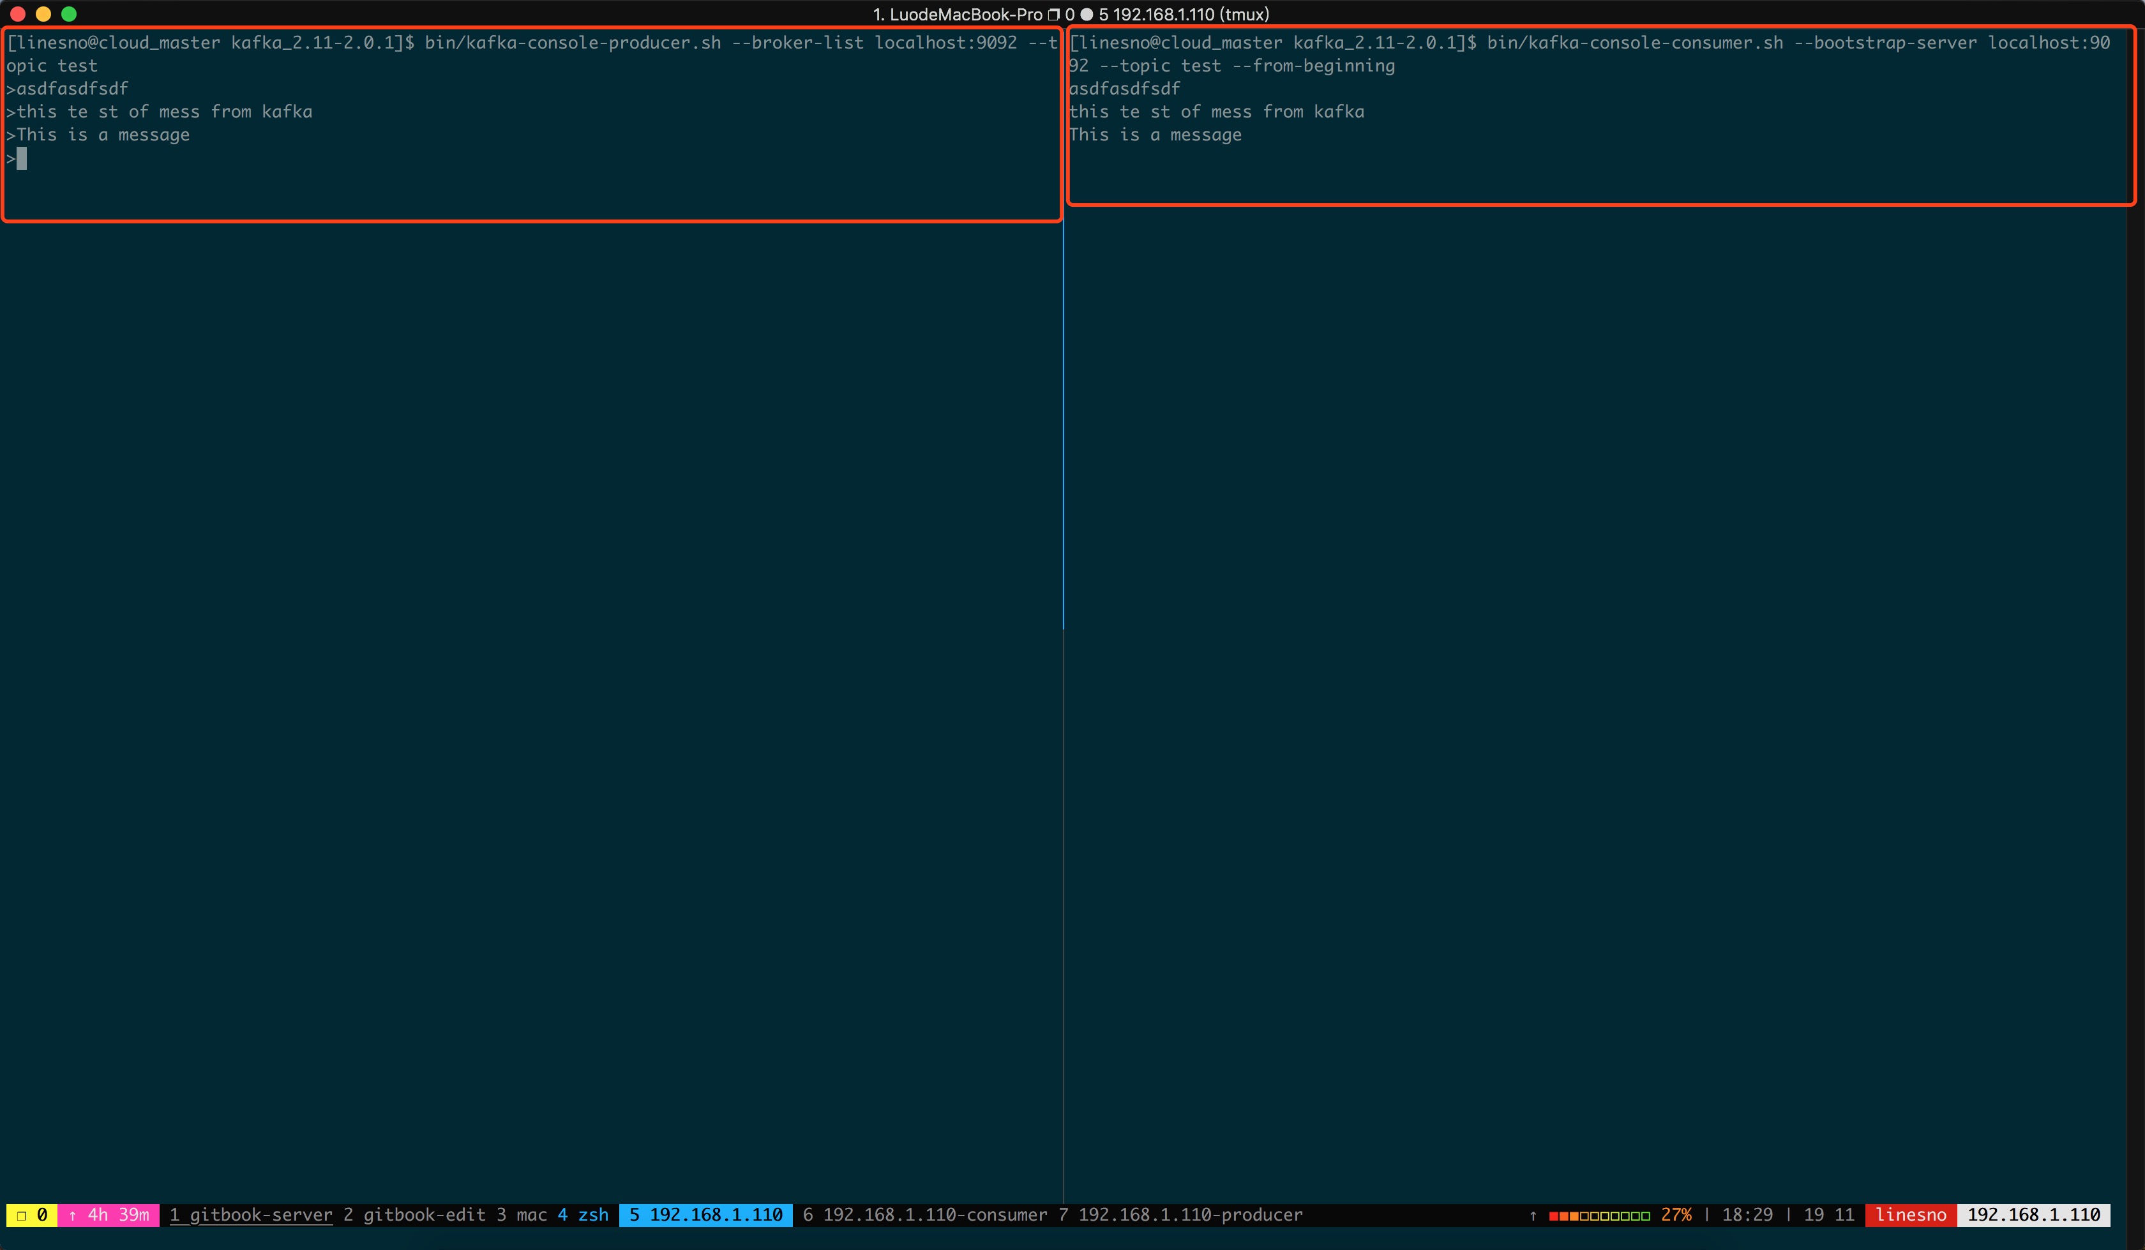Switch to tmux window 1 gitbook-server
Screen dimensions: 2145x1250
251,1215
